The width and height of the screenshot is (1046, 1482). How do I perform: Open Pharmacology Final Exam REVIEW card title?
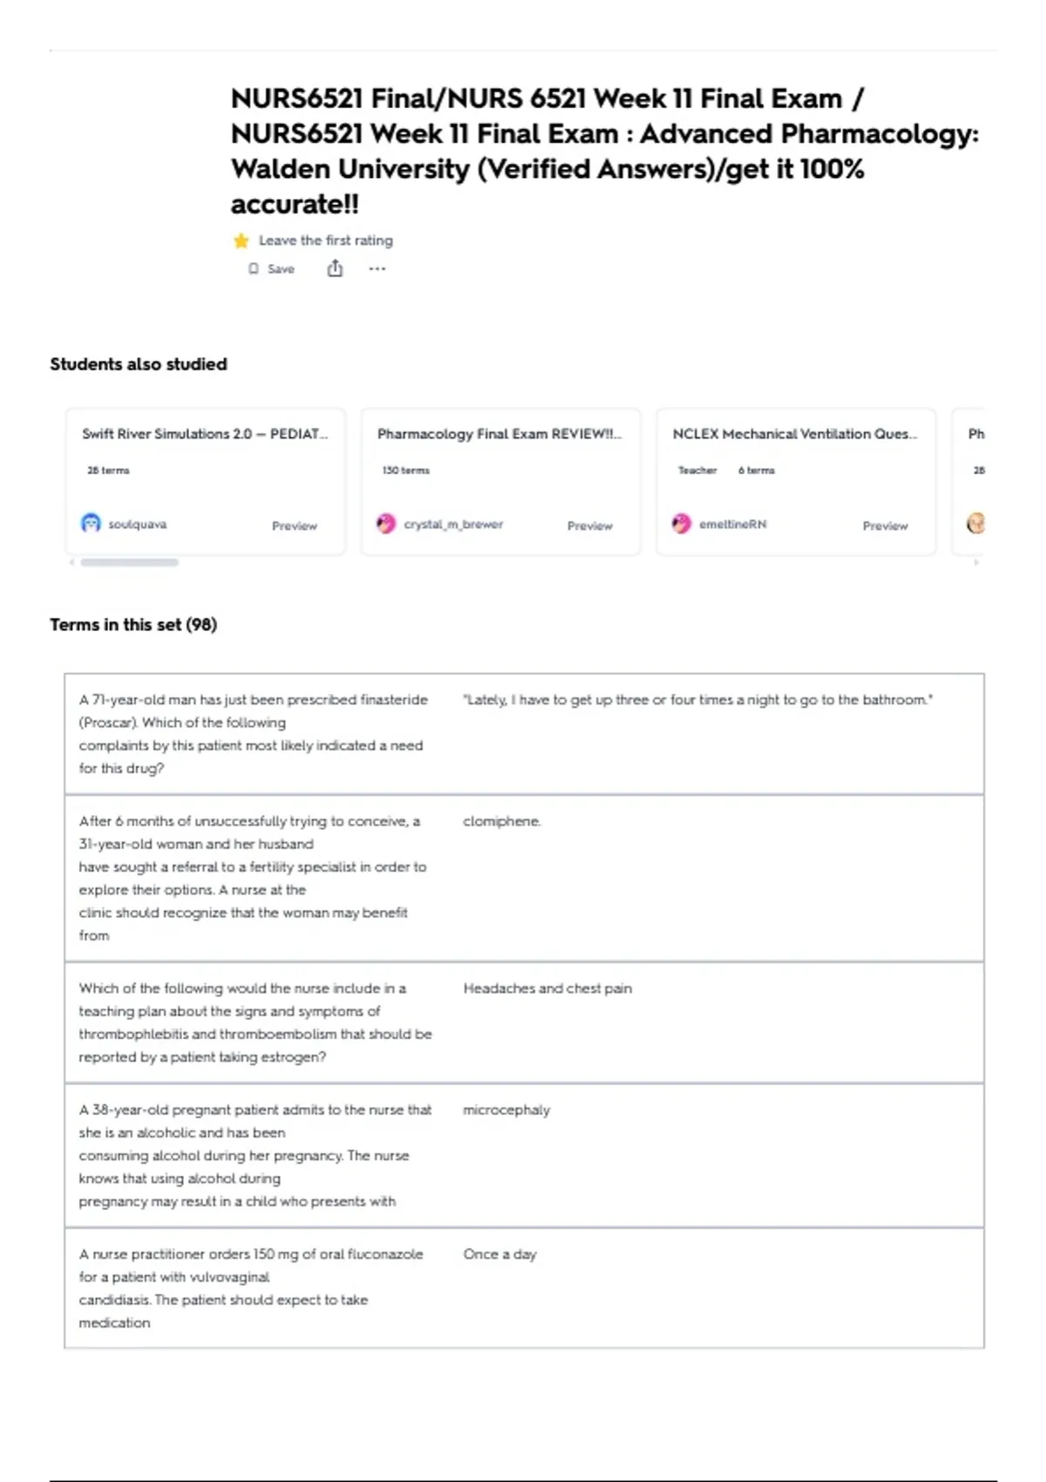coord(499,433)
